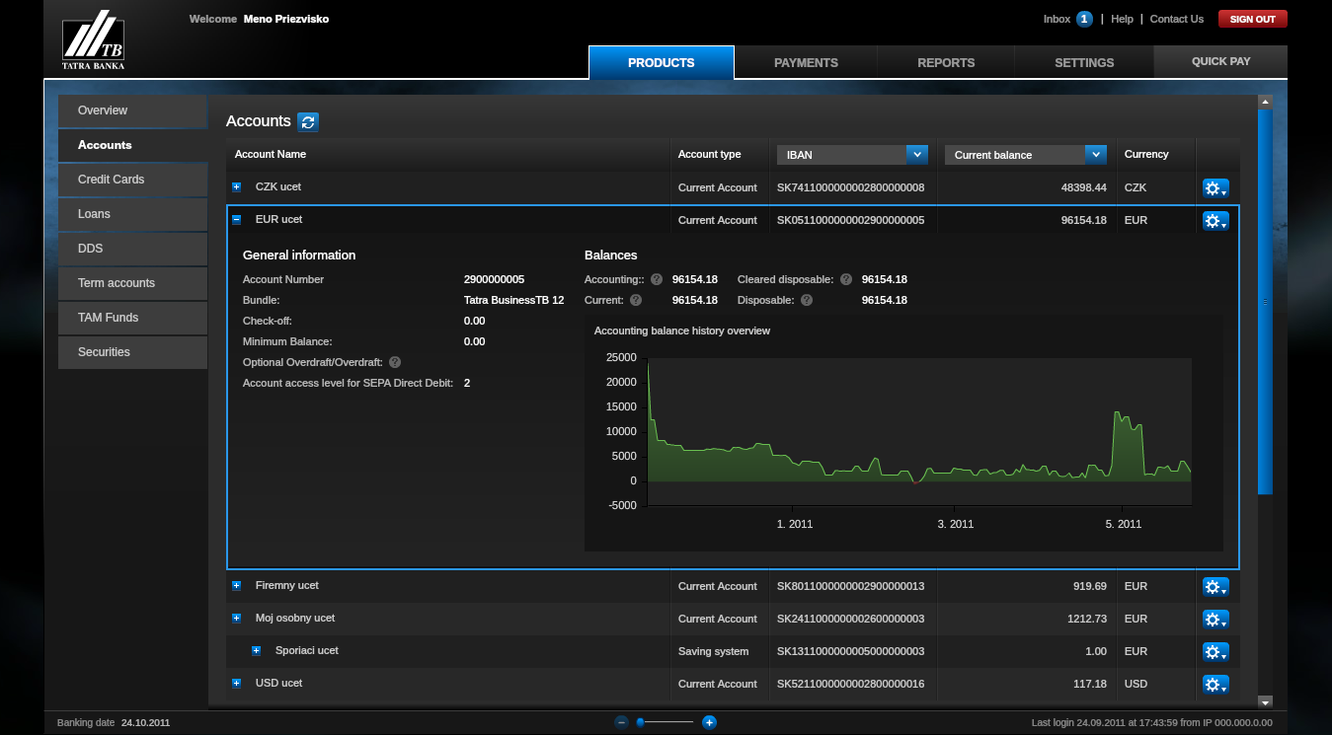Collapse the EUR ucet account row
This screenshot has height=735, width=1332.
[x=236, y=220]
